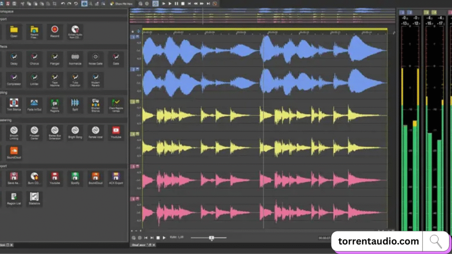Click the Trim Silence editing tool

(14, 104)
